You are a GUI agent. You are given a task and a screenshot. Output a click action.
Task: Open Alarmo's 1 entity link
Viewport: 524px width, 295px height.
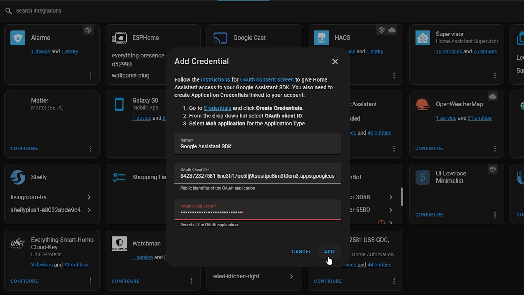click(x=70, y=52)
